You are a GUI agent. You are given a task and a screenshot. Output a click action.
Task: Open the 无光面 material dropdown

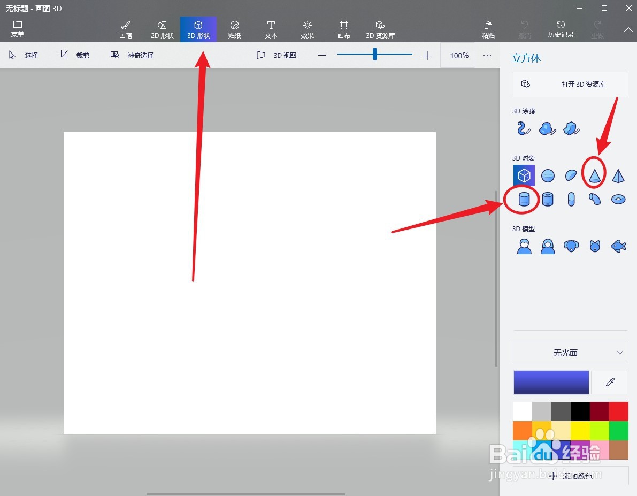click(x=570, y=353)
